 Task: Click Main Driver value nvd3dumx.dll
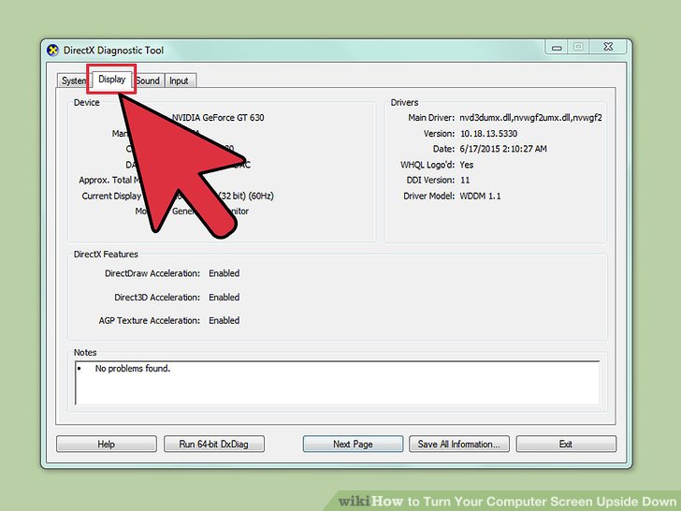coord(530,118)
